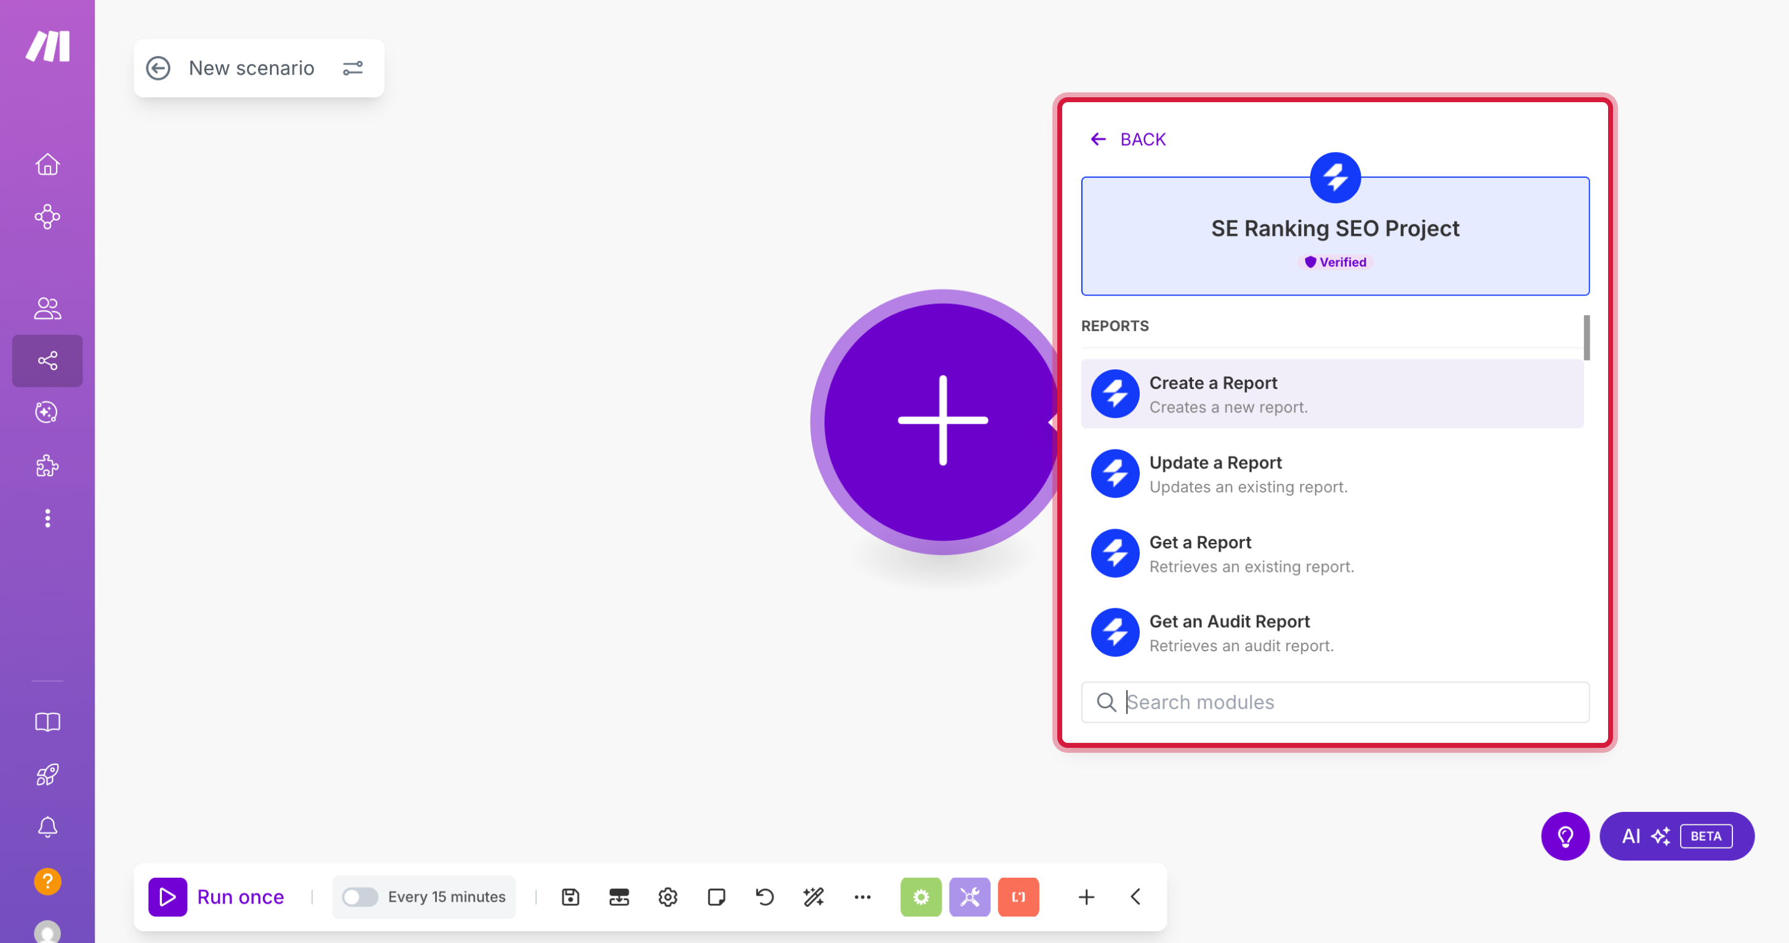Screen dimensions: 1789x943
Task: Open the orange Text parser tools
Action: pyautogui.click(x=1018, y=896)
